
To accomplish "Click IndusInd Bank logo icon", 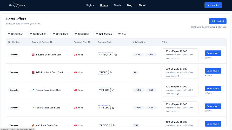I will tap(33, 55).
